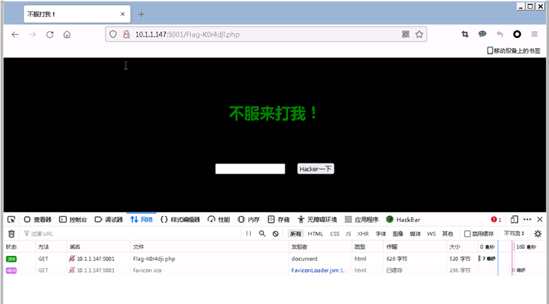Close the developer tools panel
This screenshot has height=304, width=549.
[540, 219]
